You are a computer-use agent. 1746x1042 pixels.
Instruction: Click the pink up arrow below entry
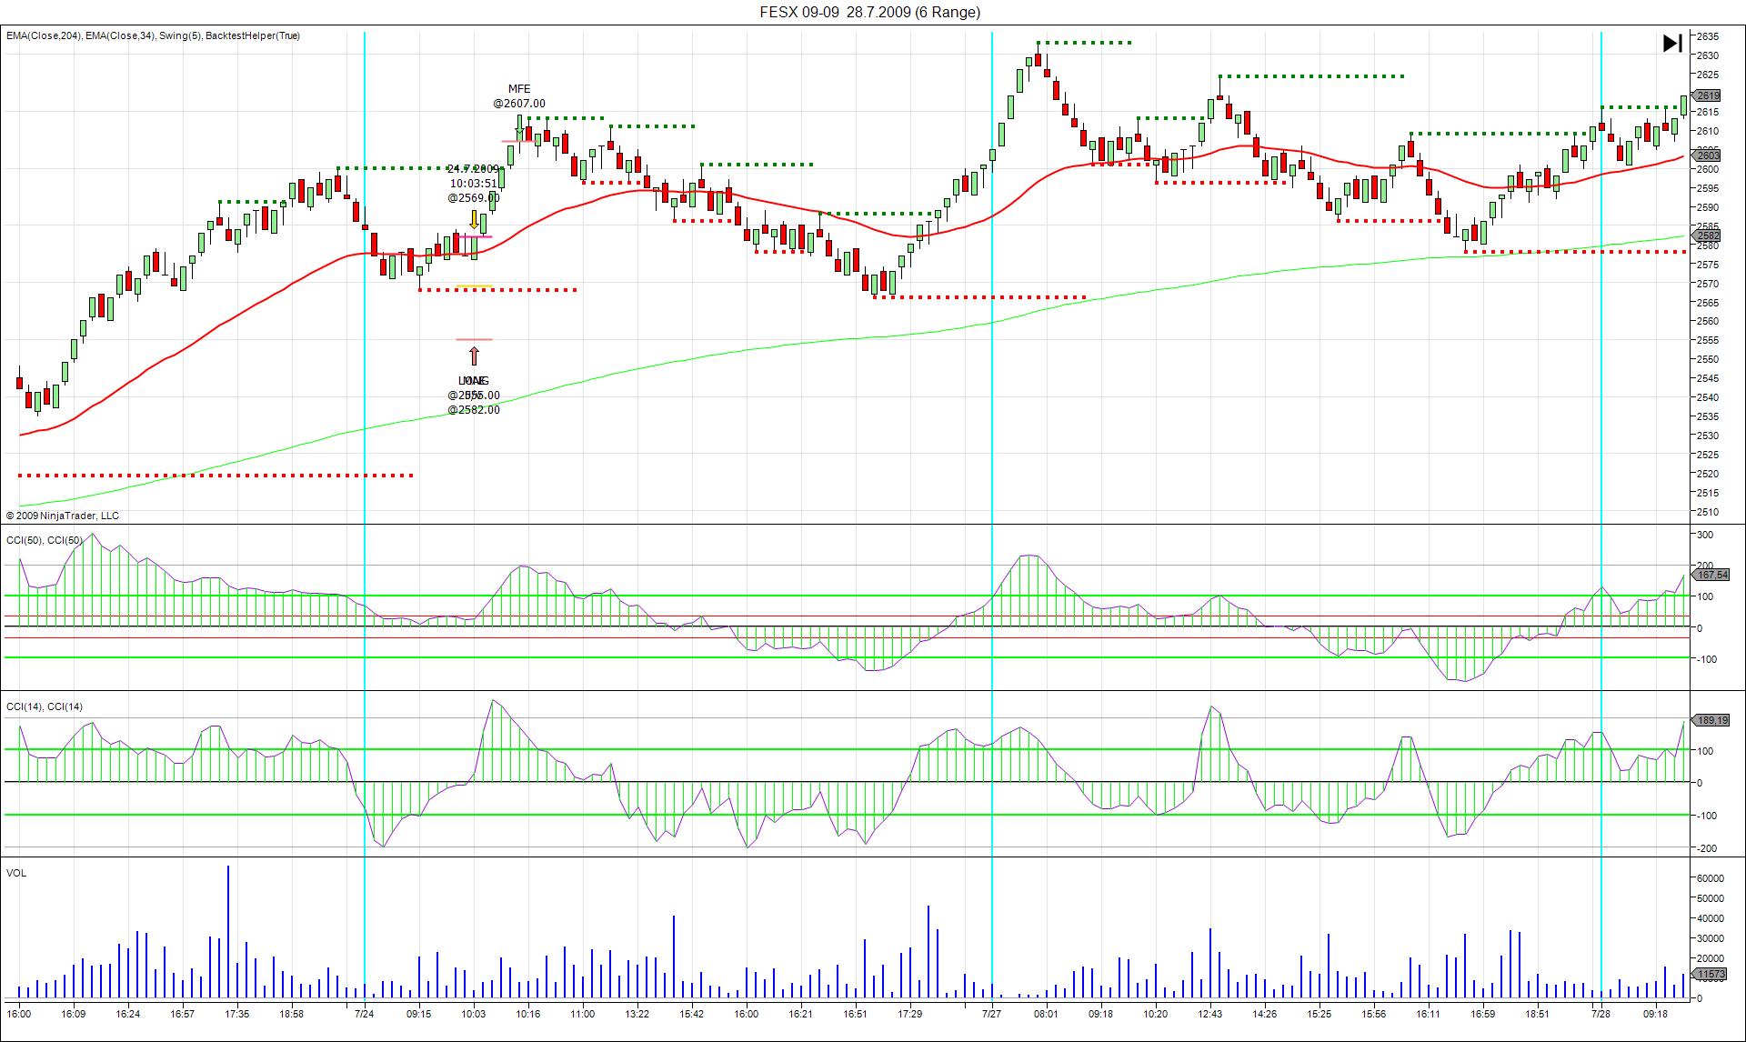[x=474, y=356]
